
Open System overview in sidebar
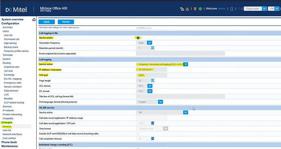[x=12, y=20]
